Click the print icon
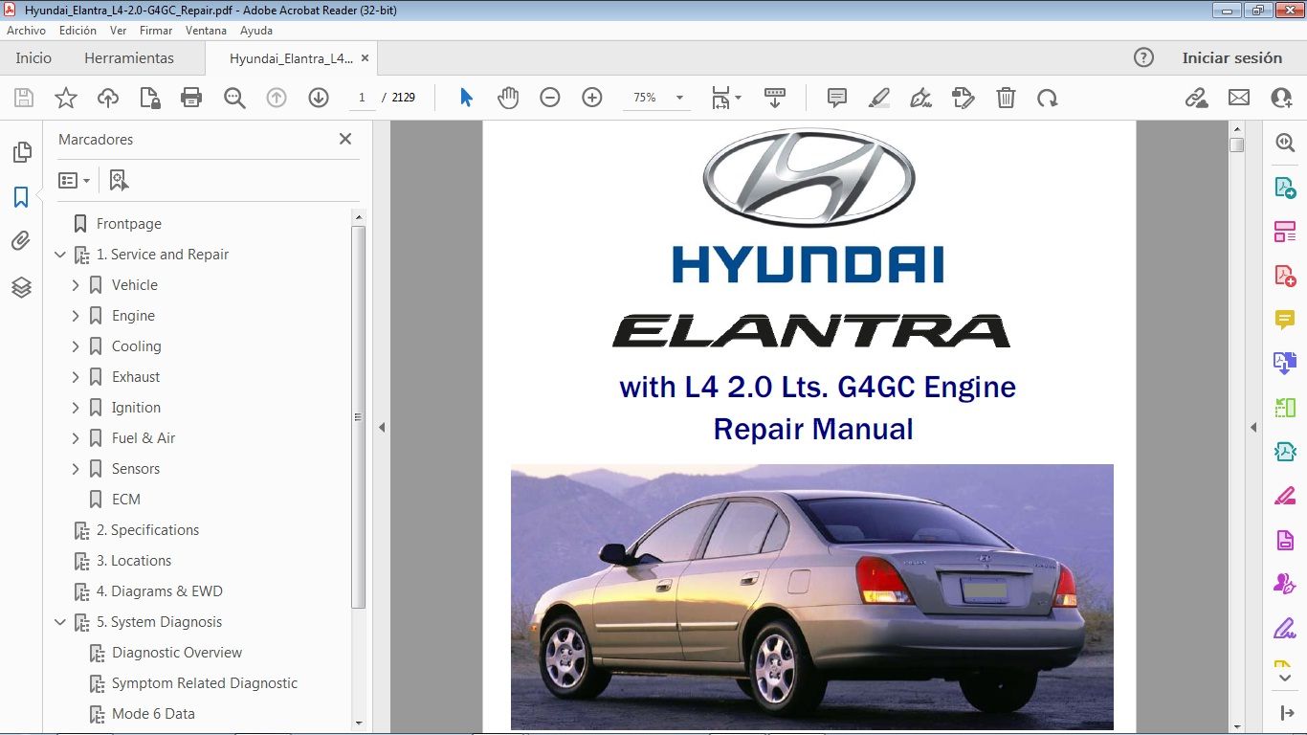This screenshot has width=1307, height=735. coord(191,98)
